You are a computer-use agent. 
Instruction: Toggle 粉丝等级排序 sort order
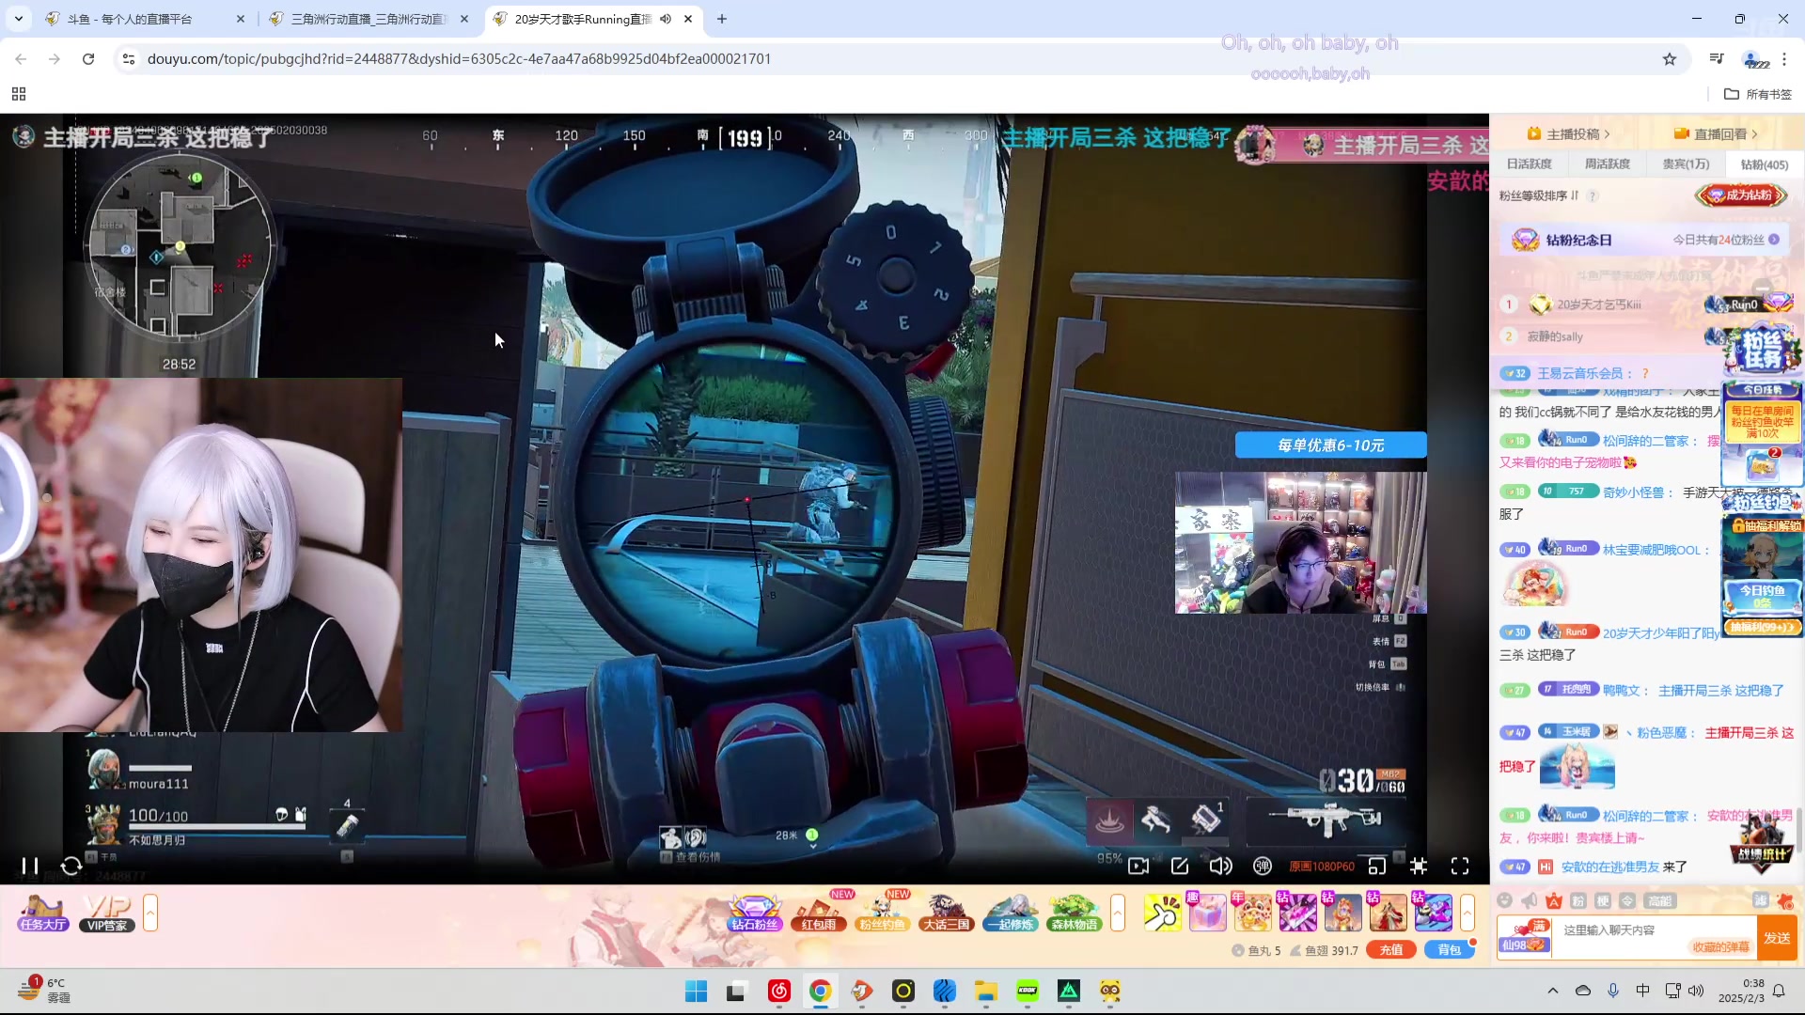(1539, 195)
